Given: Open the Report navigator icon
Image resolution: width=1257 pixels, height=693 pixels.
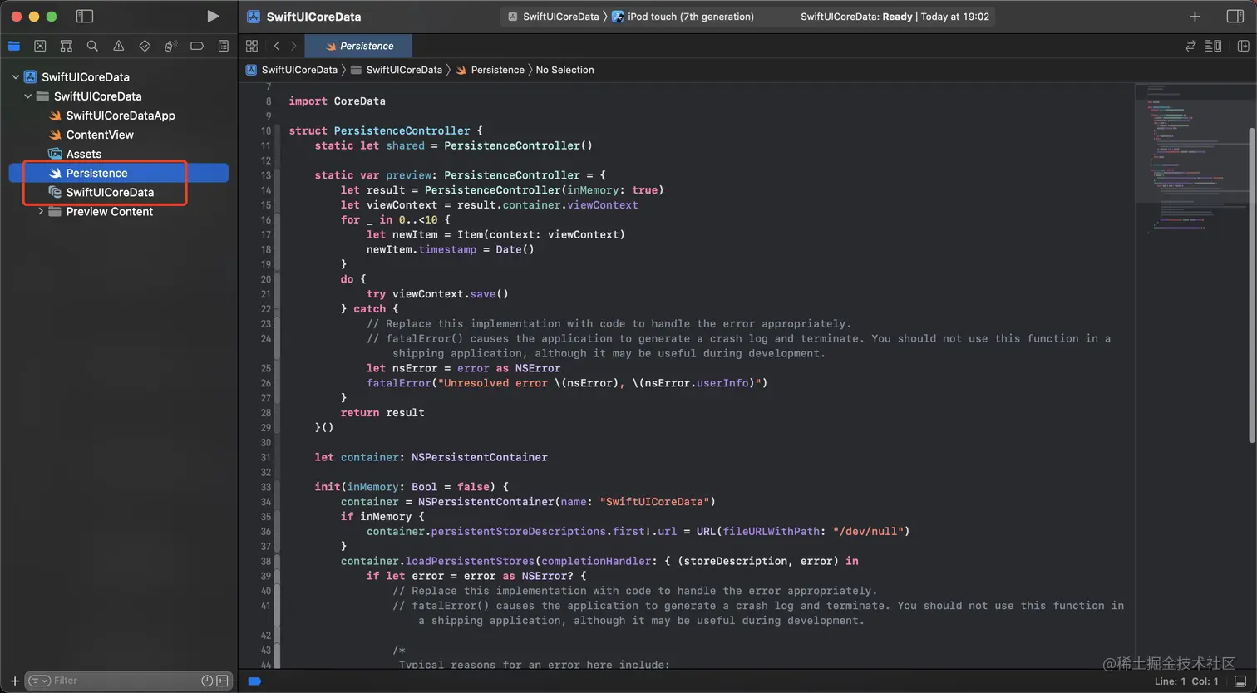Looking at the screenshot, I should 223,46.
